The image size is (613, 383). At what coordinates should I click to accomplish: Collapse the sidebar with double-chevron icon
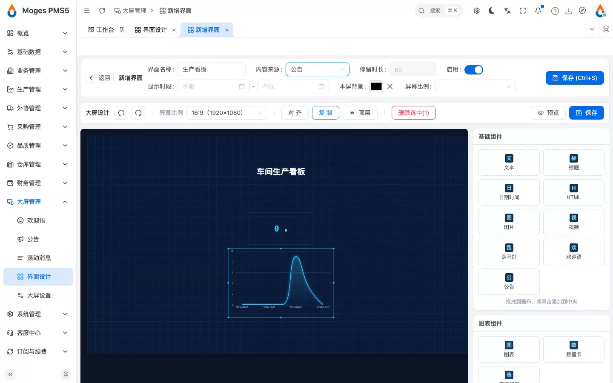[x=10, y=374]
